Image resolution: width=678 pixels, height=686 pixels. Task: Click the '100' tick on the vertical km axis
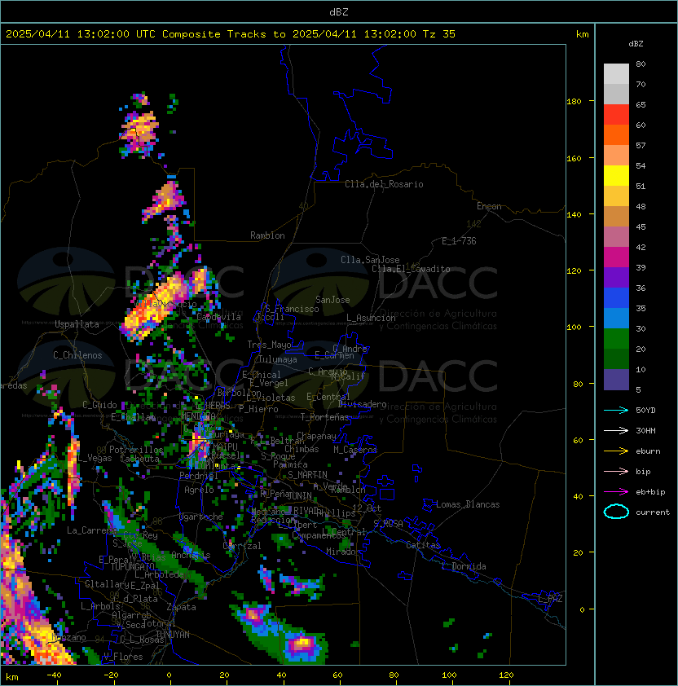pyautogui.click(x=574, y=328)
